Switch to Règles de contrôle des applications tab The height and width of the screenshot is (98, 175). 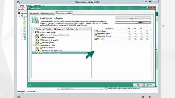pos(42,13)
